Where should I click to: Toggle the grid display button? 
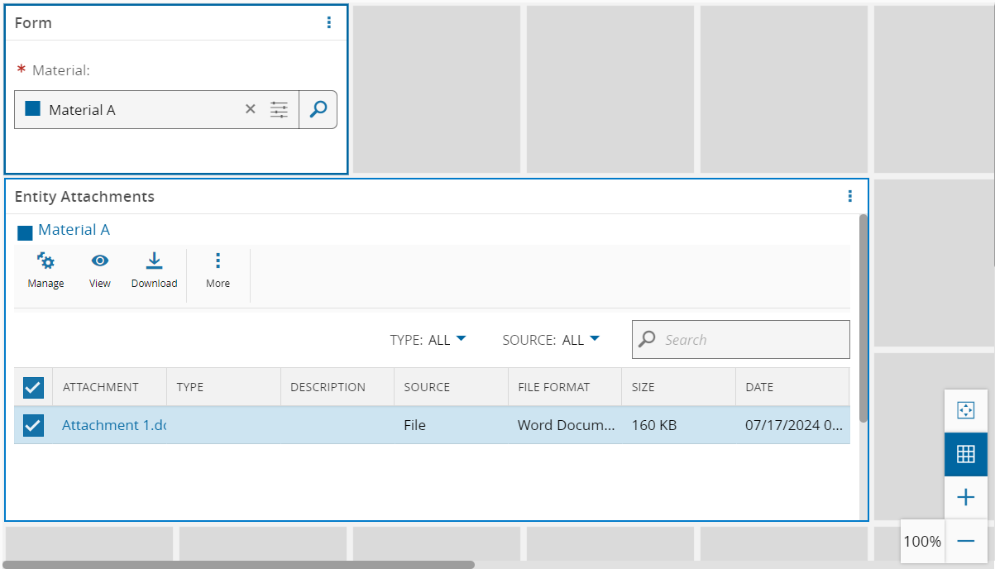pos(965,454)
